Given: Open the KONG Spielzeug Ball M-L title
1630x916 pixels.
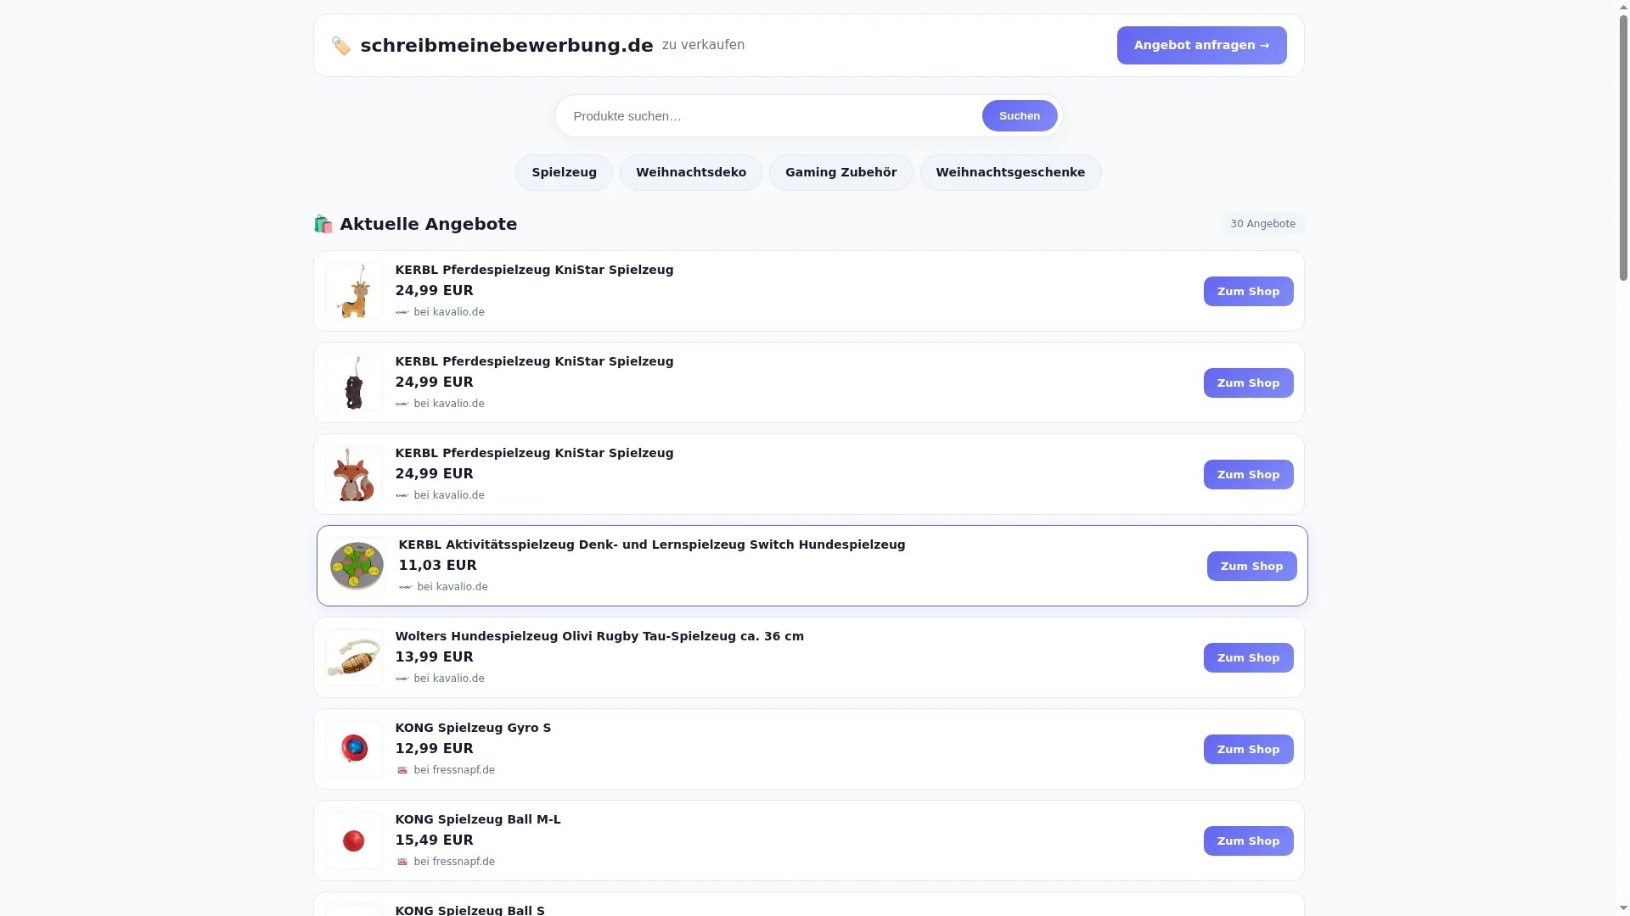Looking at the screenshot, I should point(478,819).
